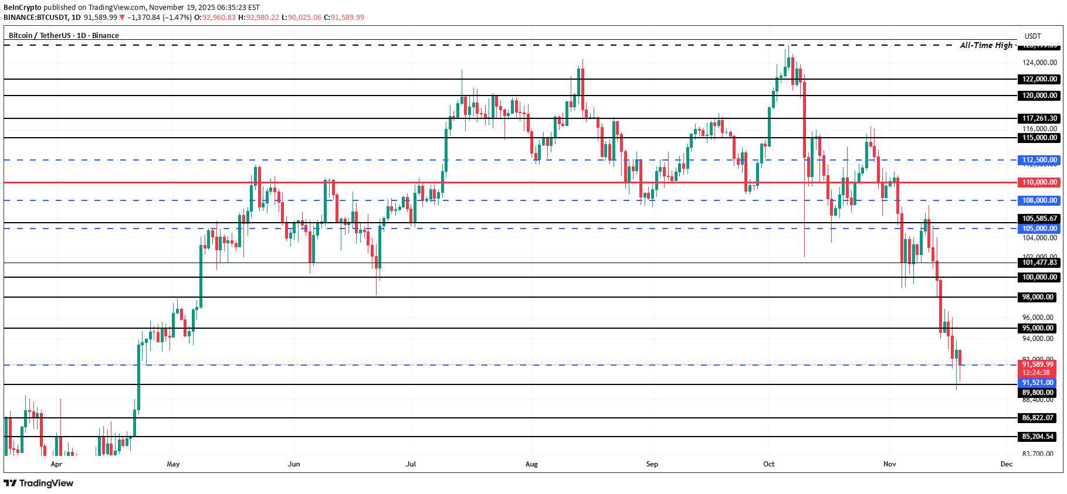Viewport: 1067px width, 494px height.
Task: Click the Nov label on time axis
Action: [x=889, y=464]
